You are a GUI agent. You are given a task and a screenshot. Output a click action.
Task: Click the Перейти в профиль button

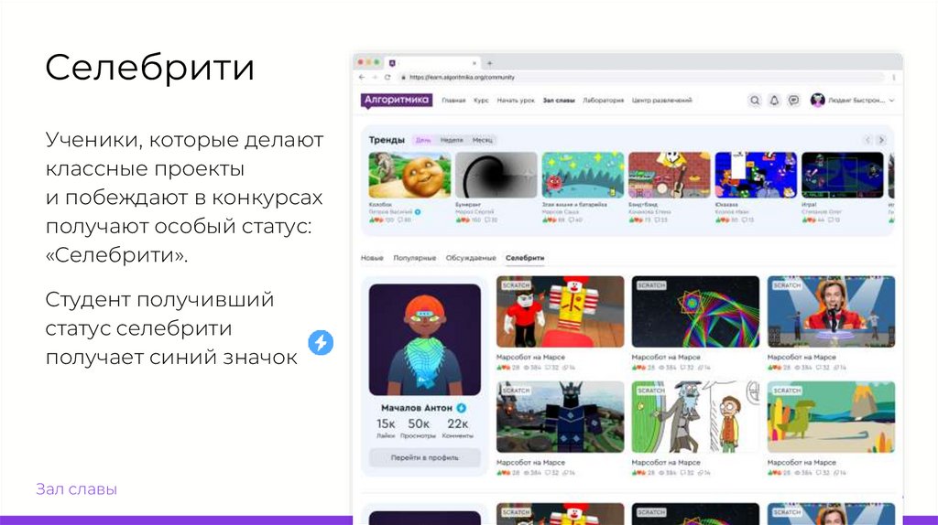(x=425, y=457)
